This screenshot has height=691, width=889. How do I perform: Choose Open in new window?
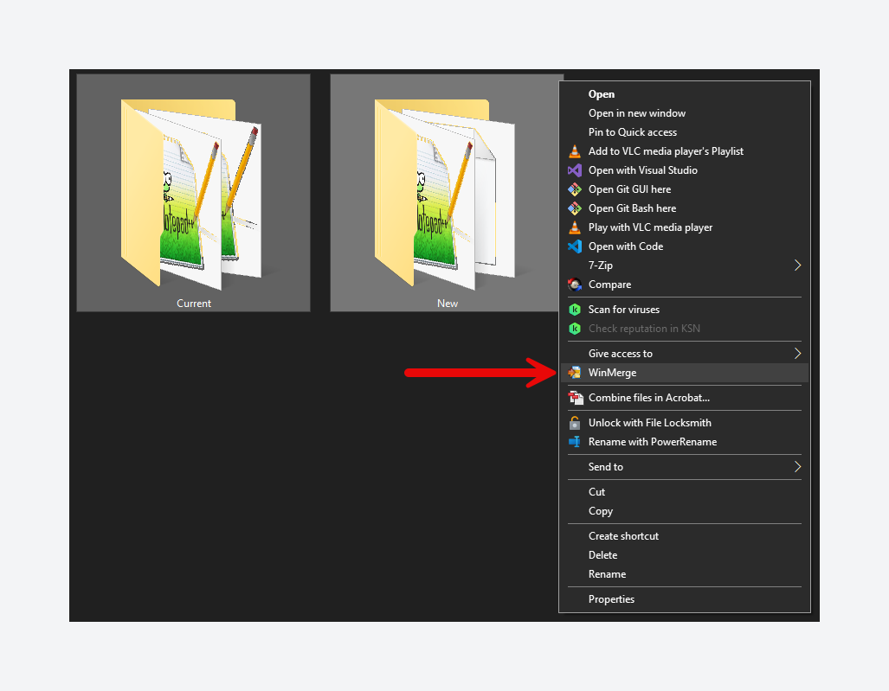[x=685, y=113]
